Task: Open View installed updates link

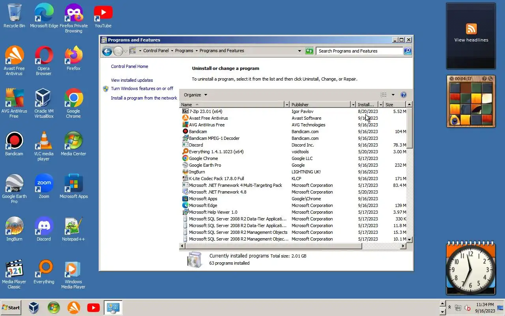Action: [x=132, y=80]
